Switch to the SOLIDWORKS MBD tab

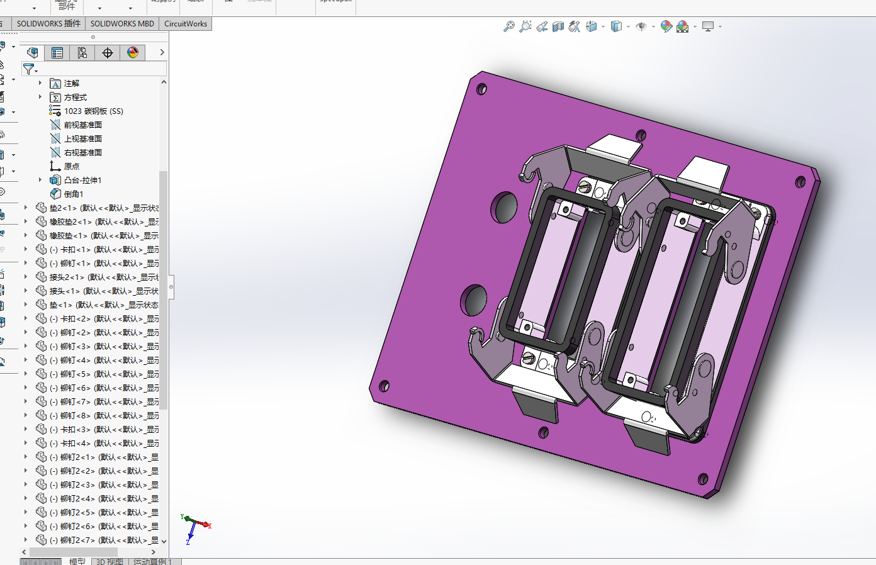pos(122,24)
